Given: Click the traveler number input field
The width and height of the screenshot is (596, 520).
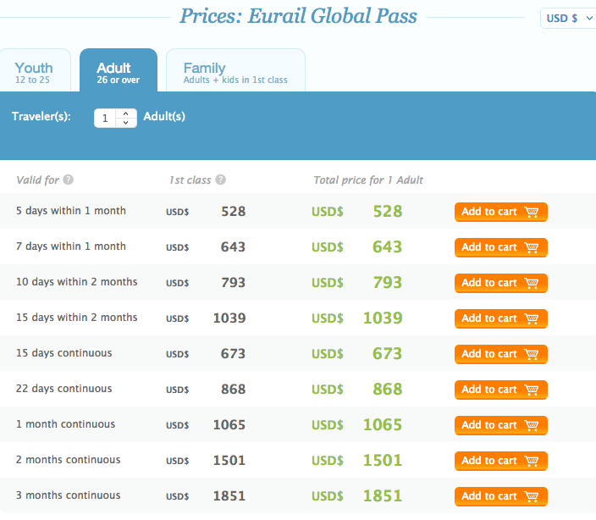Looking at the screenshot, I should [105, 119].
